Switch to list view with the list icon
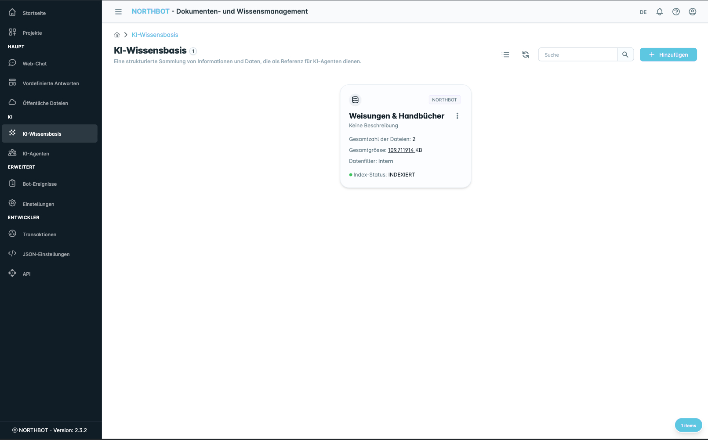 (x=505, y=54)
